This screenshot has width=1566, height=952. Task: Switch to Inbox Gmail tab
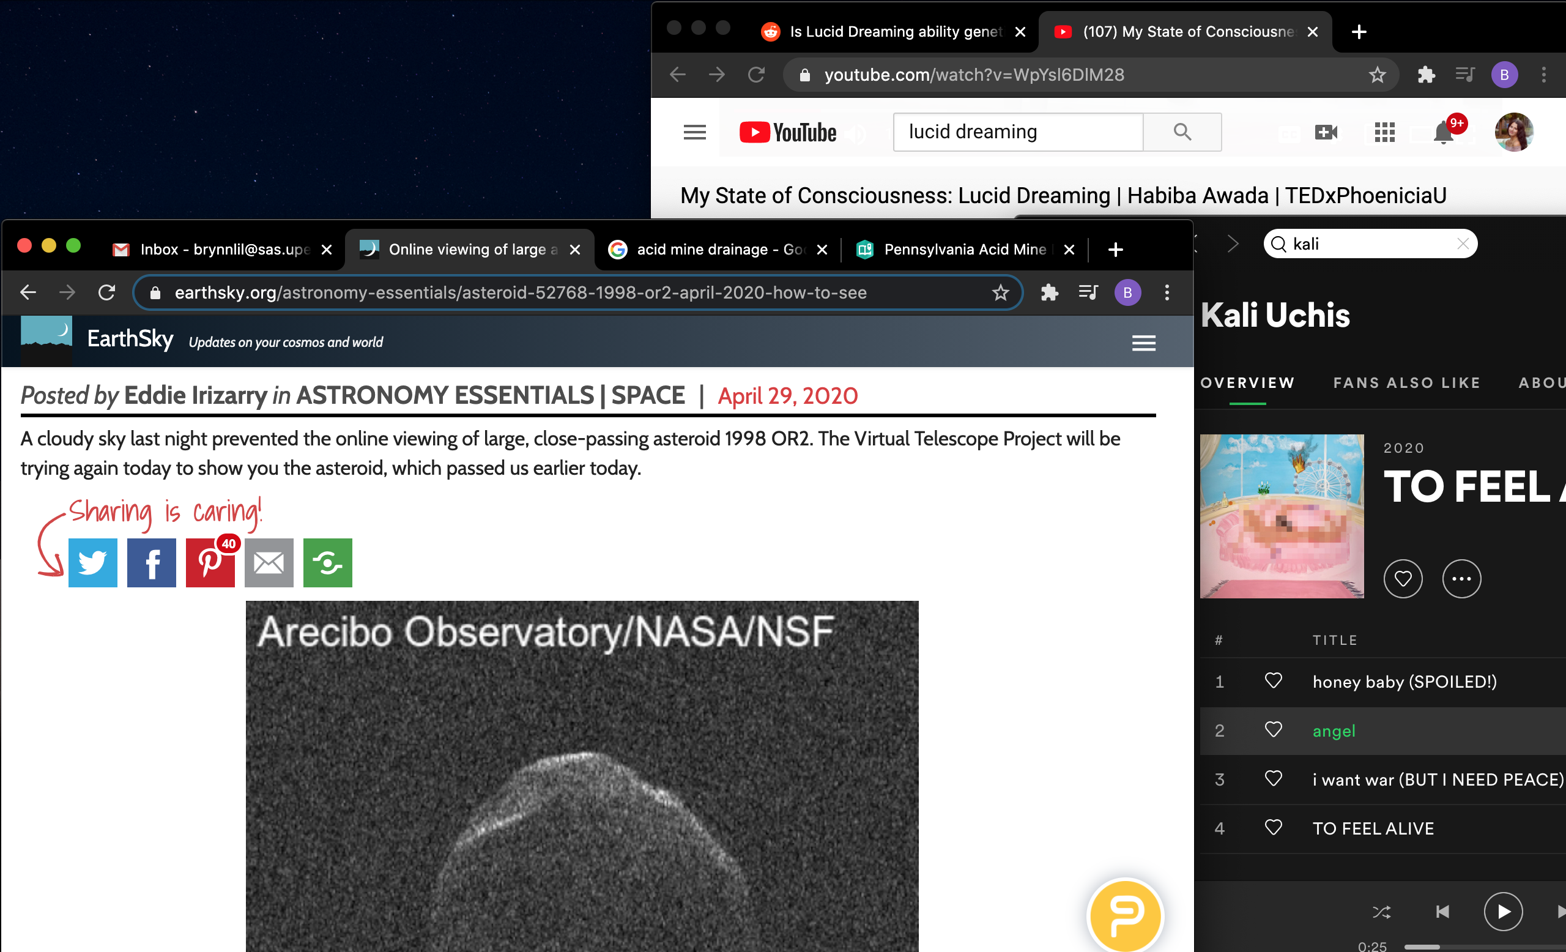(222, 249)
